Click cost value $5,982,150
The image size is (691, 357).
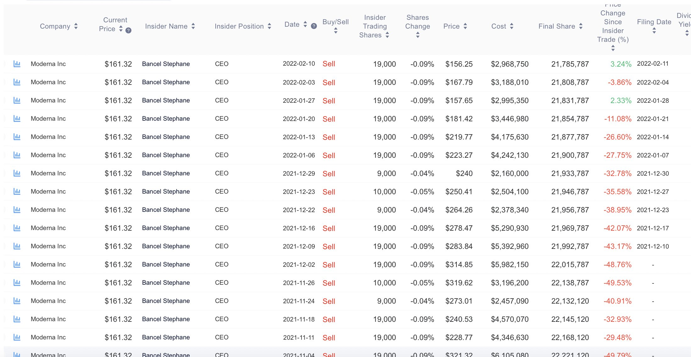510,265
